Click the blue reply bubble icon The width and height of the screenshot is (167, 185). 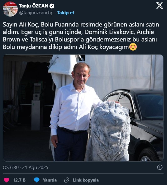tap(37, 180)
